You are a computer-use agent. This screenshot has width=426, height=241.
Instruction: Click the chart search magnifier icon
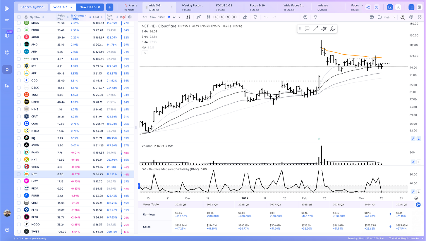(403, 17)
